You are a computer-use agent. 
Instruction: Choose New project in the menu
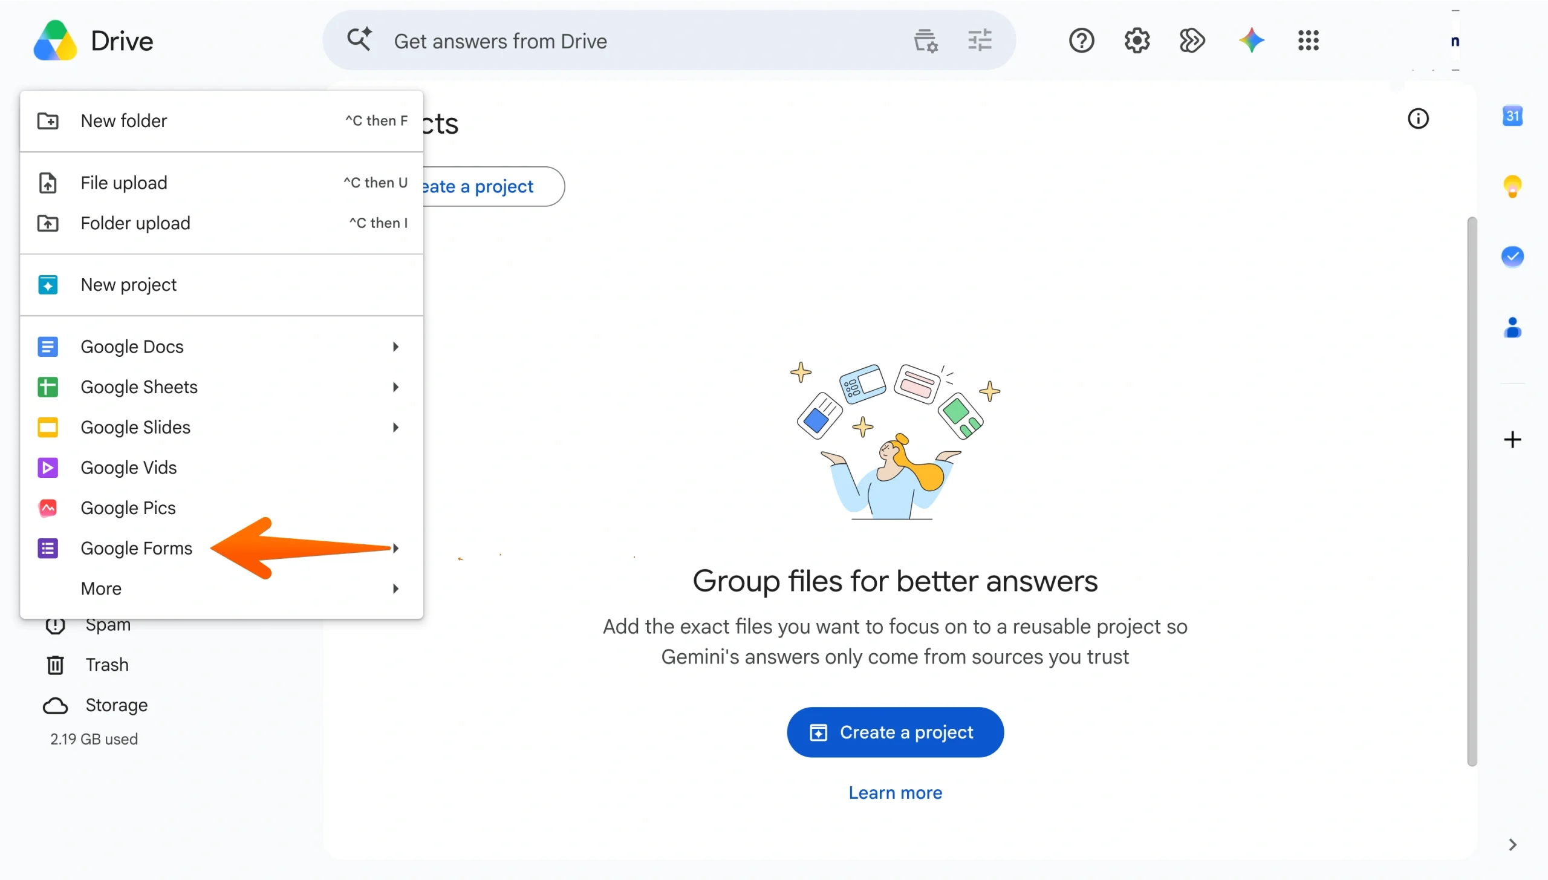click(221, 285)
